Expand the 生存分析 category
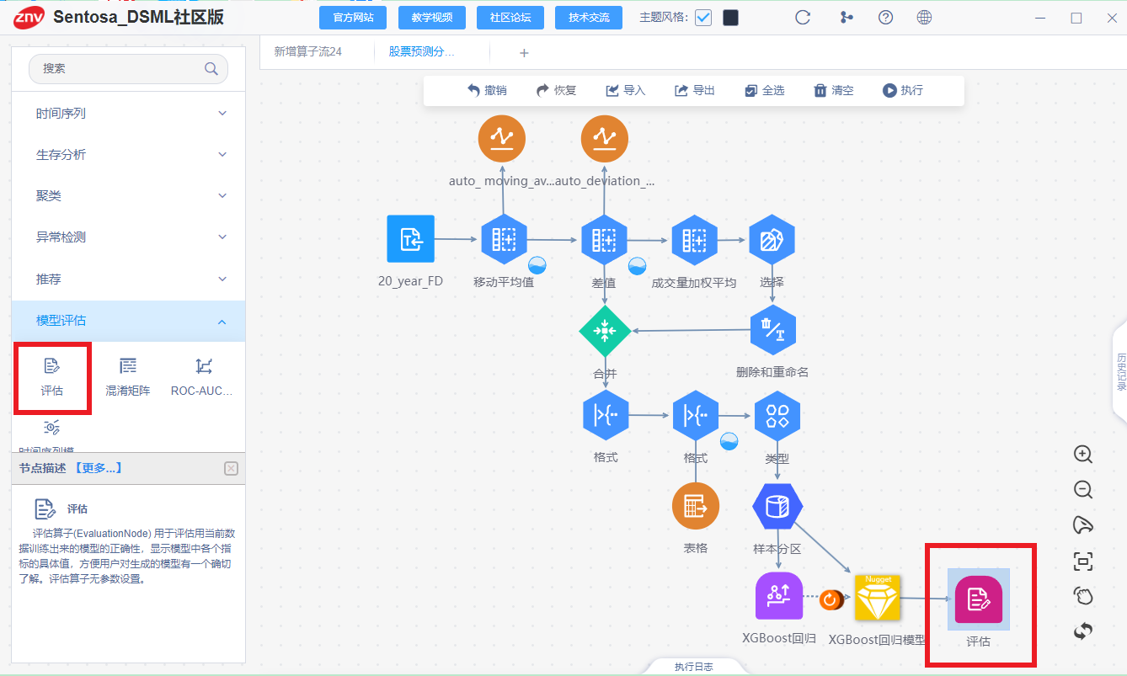Image resolution: width=1127 pixels, height=676 pixels. 128,155
